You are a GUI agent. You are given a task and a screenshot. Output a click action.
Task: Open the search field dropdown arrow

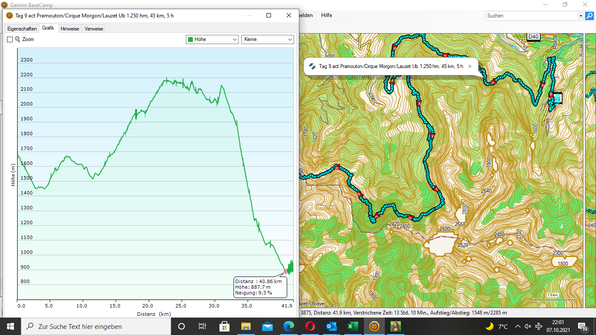pos(581,16)
